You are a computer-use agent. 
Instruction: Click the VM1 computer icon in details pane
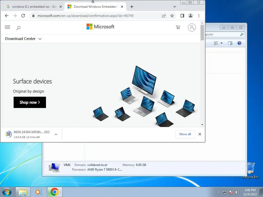coord(54,168)
